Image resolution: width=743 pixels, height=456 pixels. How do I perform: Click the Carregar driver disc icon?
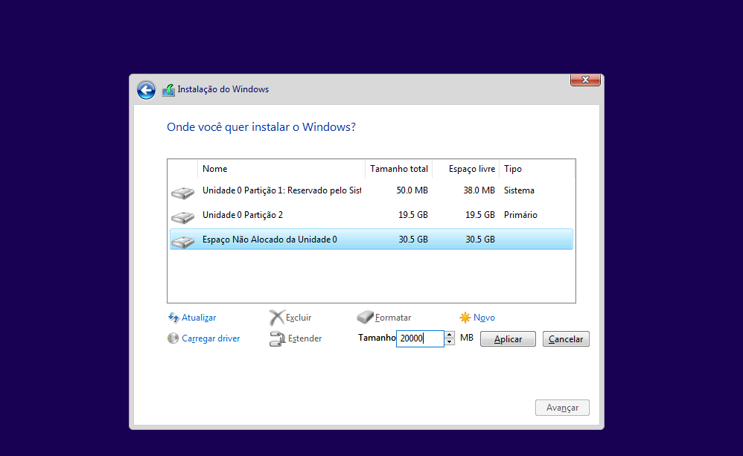pos(173,338)
